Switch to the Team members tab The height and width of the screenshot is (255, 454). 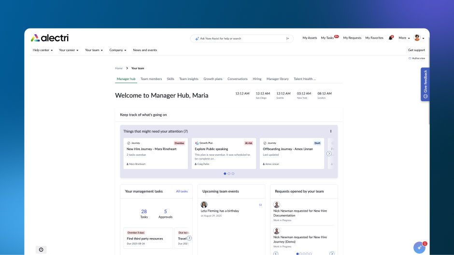click(151, 79)
